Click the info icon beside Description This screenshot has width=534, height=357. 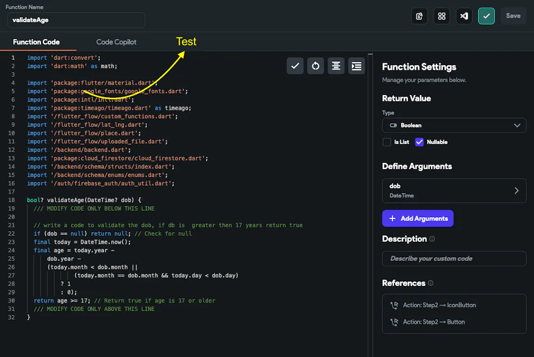point(432,239)
